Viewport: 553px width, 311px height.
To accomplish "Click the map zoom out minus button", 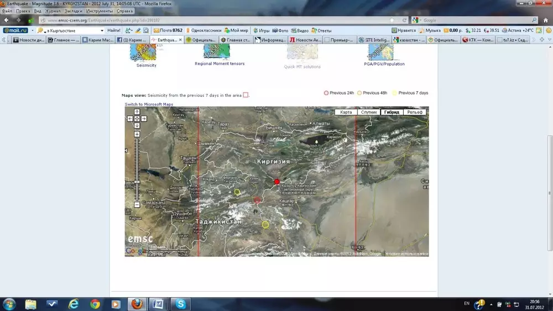I will [137, 205].
